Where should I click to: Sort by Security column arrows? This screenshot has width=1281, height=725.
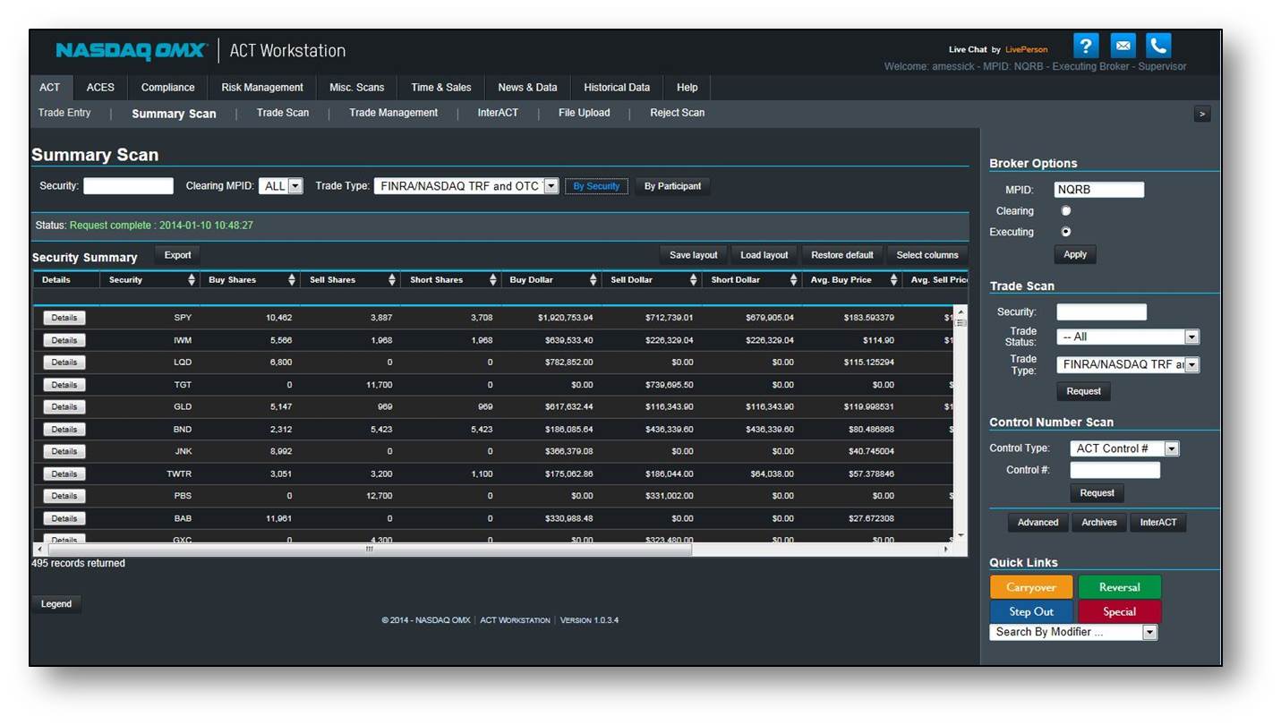192,280
